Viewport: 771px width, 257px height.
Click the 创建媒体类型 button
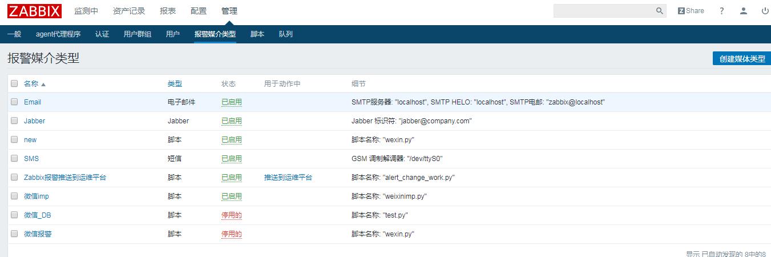tap(742, 58)
